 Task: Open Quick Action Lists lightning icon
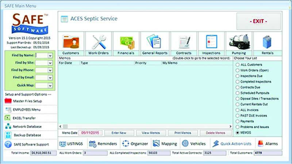[x=216, y=144]
